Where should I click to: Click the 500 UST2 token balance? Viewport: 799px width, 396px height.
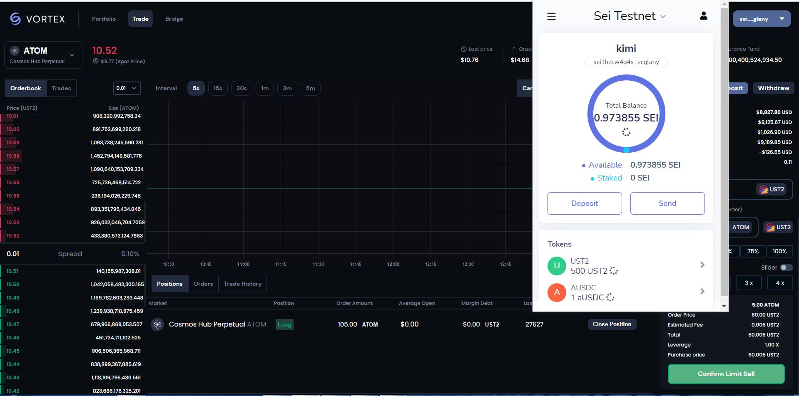click(589, 271)
